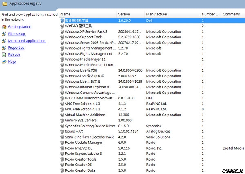Click the Properties tools icon
Viewport: 245px width, 174px height.
click(4, 48)
